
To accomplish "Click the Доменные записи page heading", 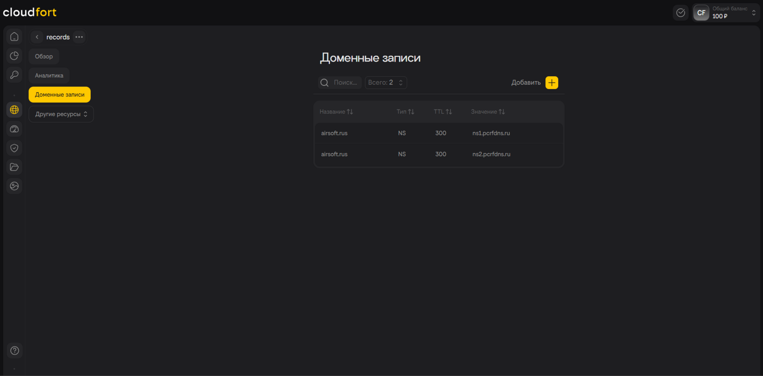I will (370, 58).
